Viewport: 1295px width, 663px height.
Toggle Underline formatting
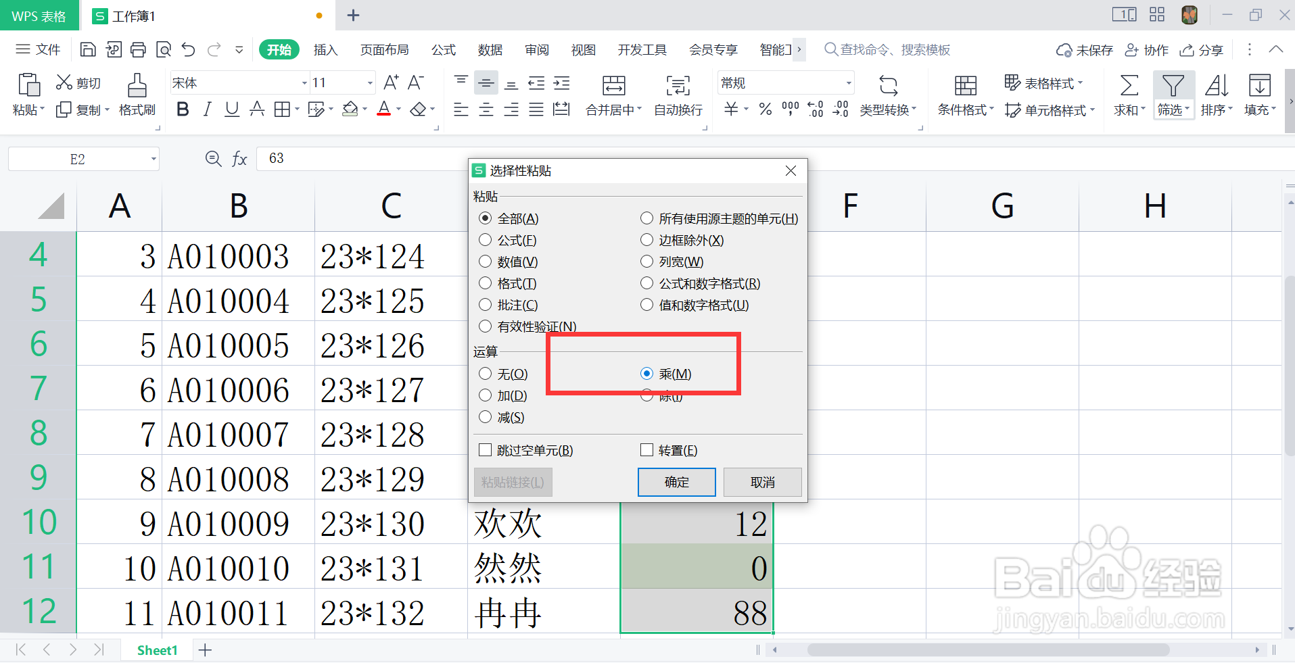[x=232, y=109]
